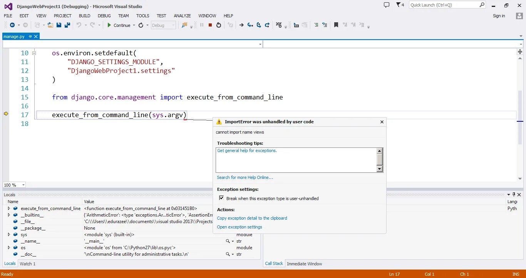Collapse code block at line 10

click(34, 53)
